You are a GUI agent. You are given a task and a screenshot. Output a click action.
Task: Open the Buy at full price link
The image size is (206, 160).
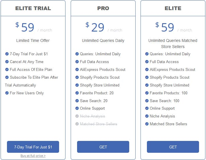pos(33,156)
